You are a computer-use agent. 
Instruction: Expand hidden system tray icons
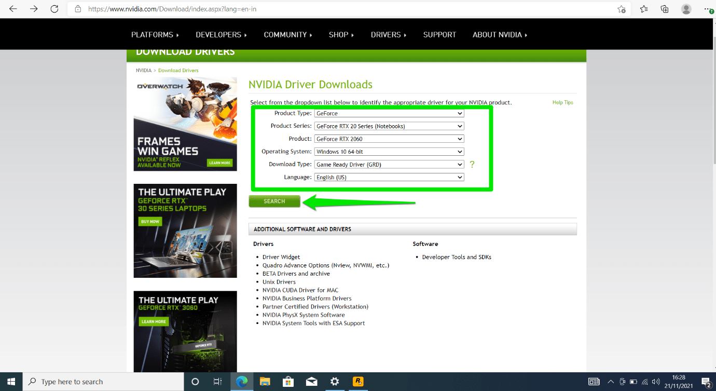611,381
